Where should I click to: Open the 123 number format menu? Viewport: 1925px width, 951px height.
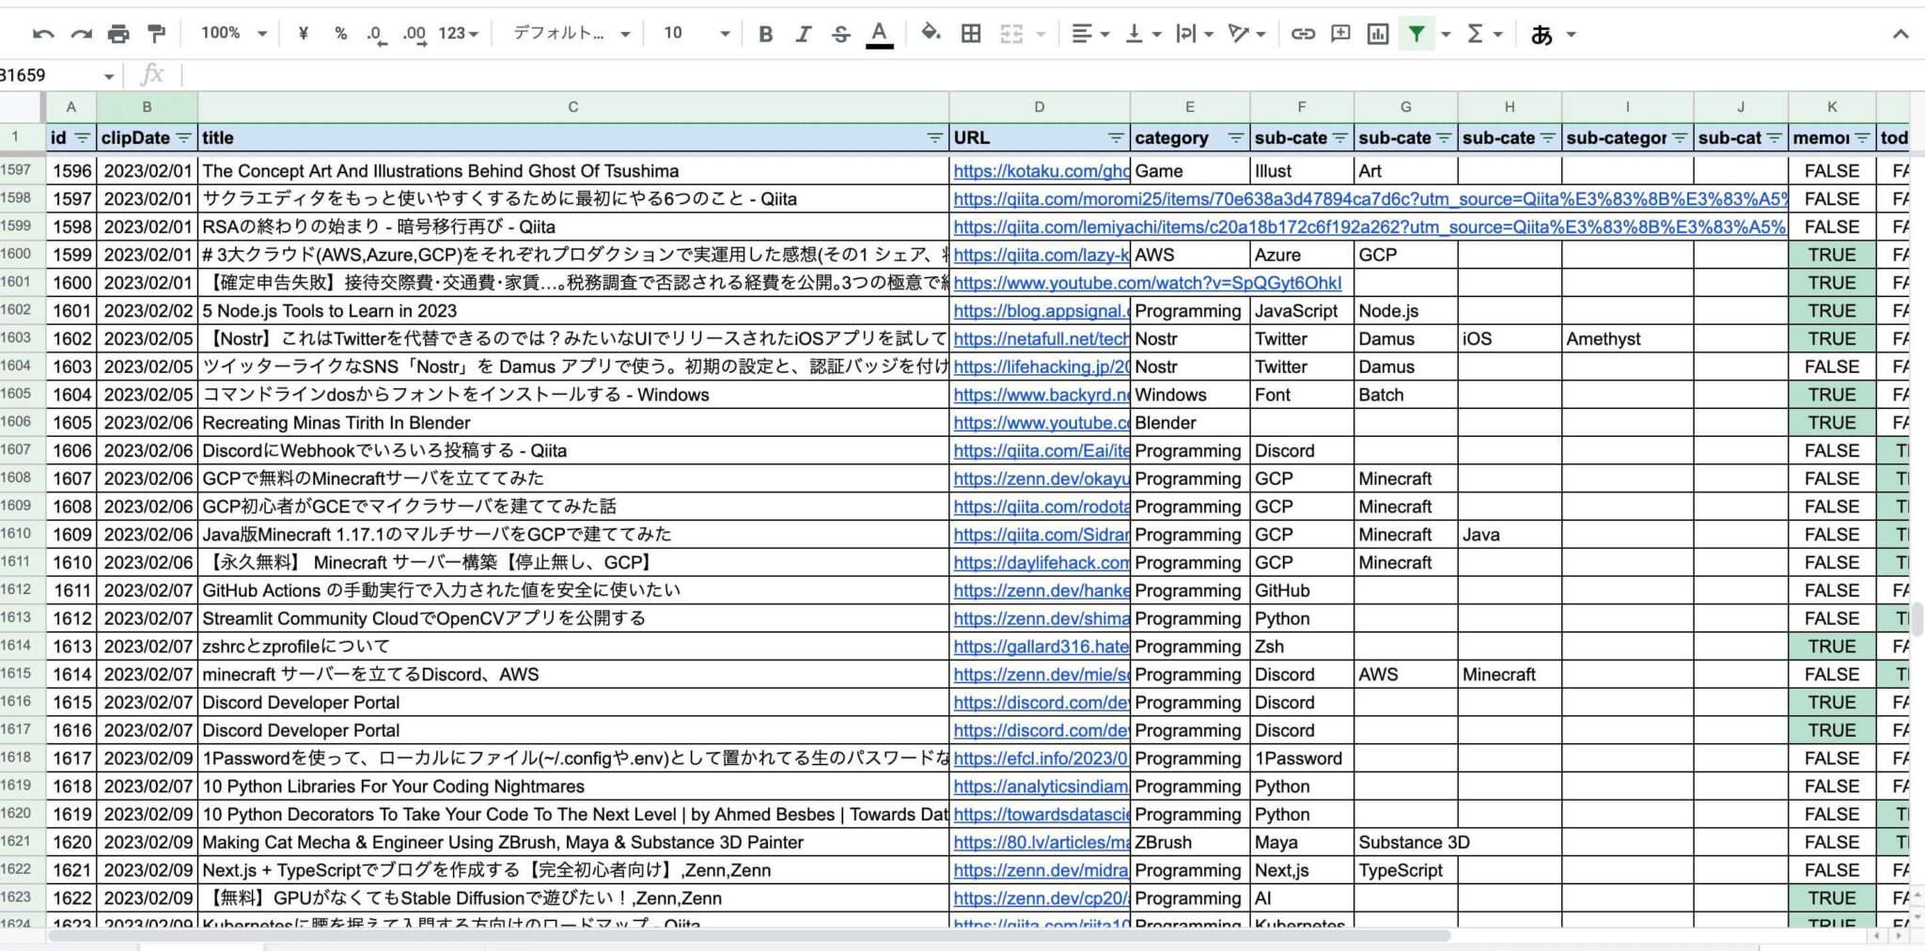click(457, 33)
